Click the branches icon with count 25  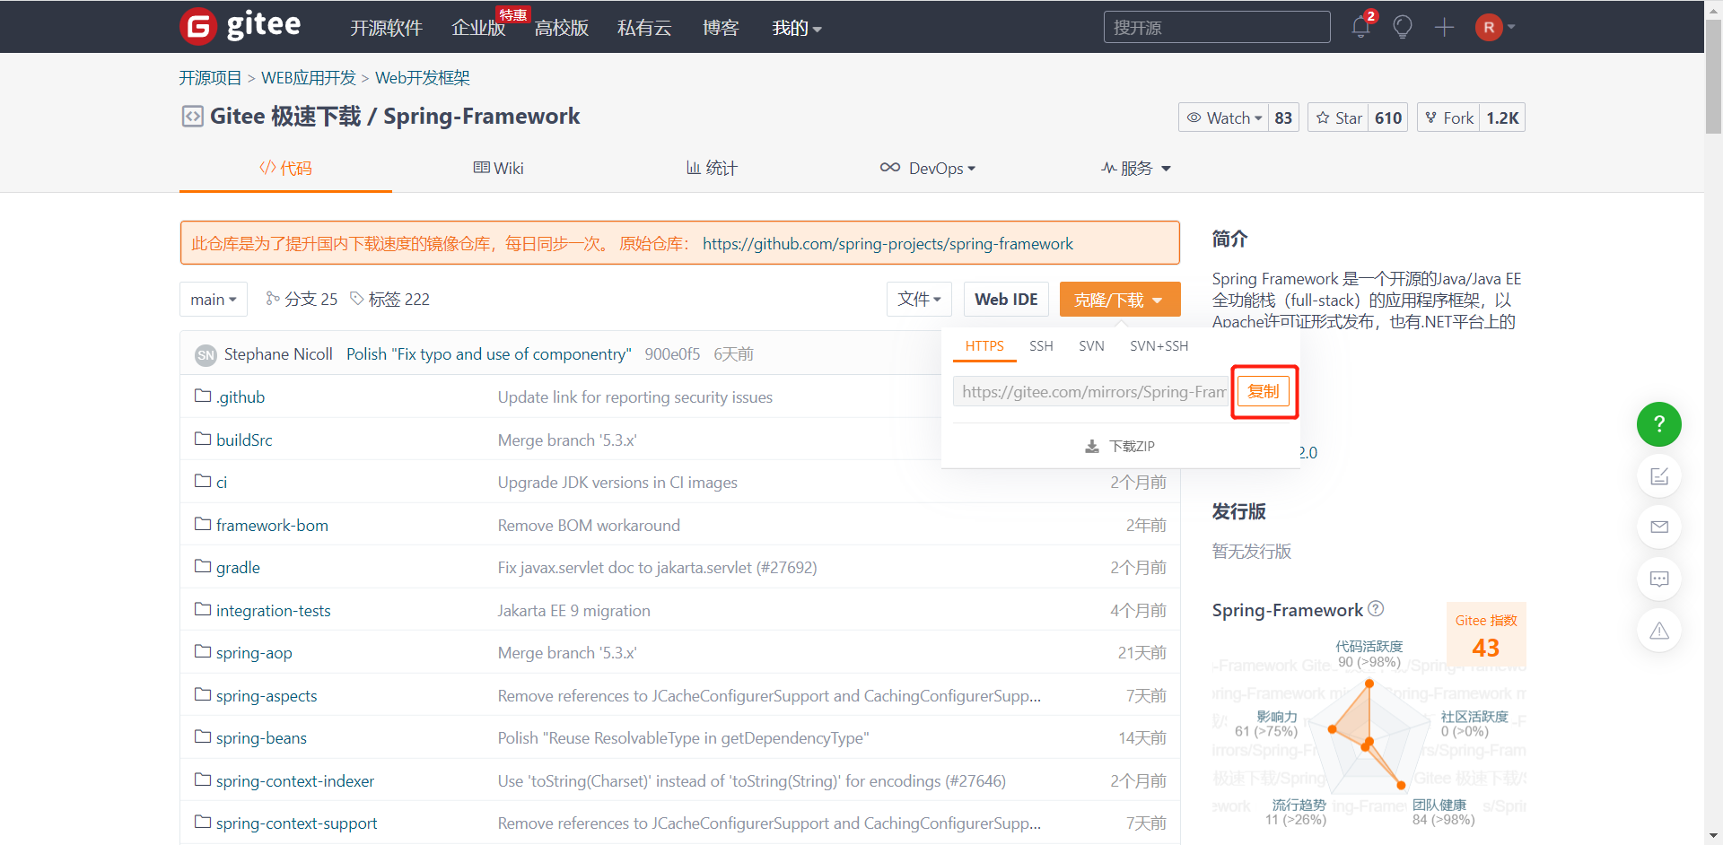click(x=273, y=298)
